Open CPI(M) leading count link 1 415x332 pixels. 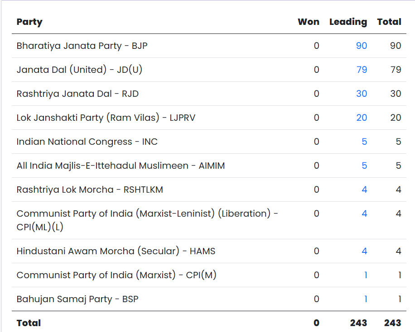[365, 275]
